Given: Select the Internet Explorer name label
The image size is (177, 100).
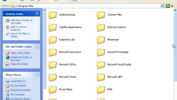Looking at the screenshot, I should click(x=116, y=27).
